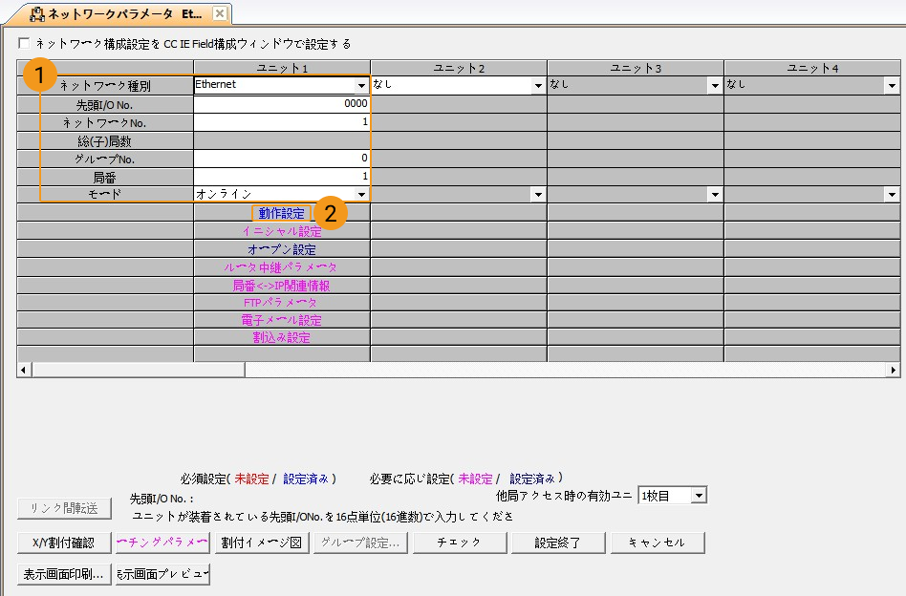The height and width of the screenshot is (596, 906).
Task: Enable CC IE Field構成ウィンドウ setting checkbox
Action: click(24, 43)
